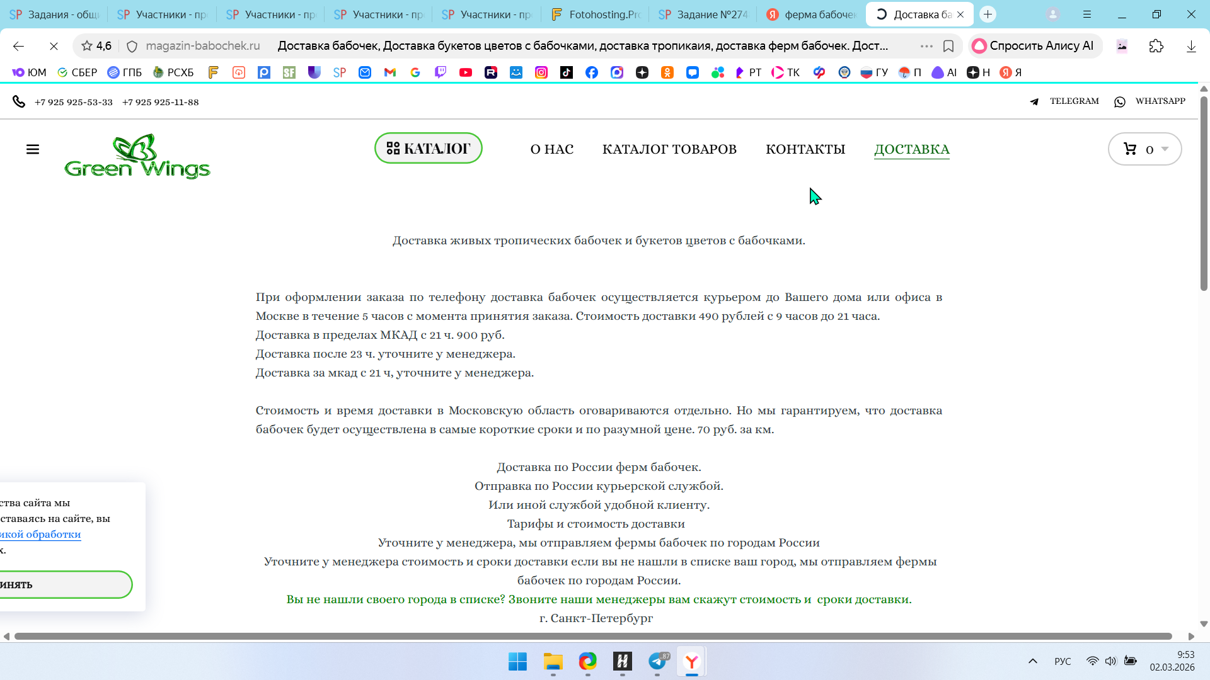Viewport: 1210px width, 680px height.
Task: Call phone number +7 925 925-53-33 link
Action: pyautogui.click(x=74, y=102)
